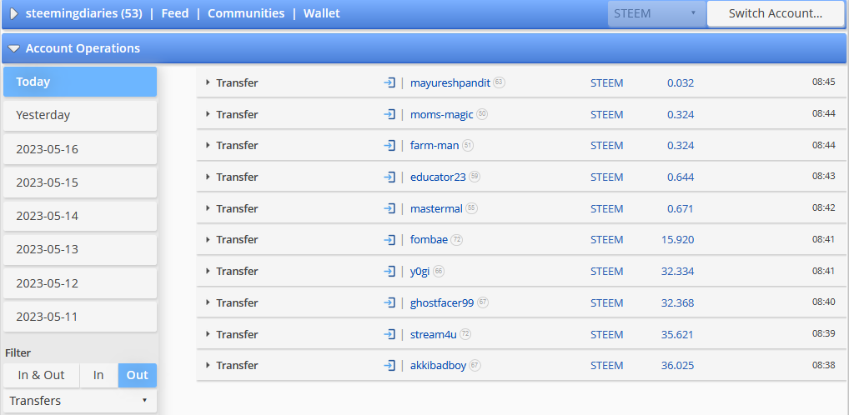The height and width of the screenshot is (415, 849).
Task: Open the Wallet link in top bar
Action: click(x=322, y=13)
